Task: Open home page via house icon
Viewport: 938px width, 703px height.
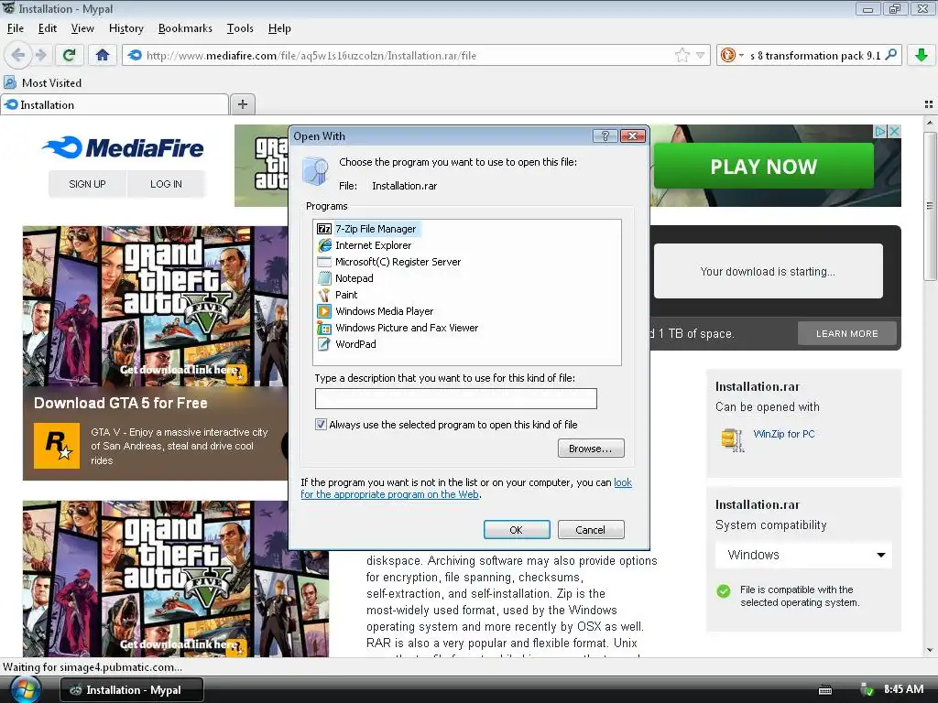Action: [103, 55]
